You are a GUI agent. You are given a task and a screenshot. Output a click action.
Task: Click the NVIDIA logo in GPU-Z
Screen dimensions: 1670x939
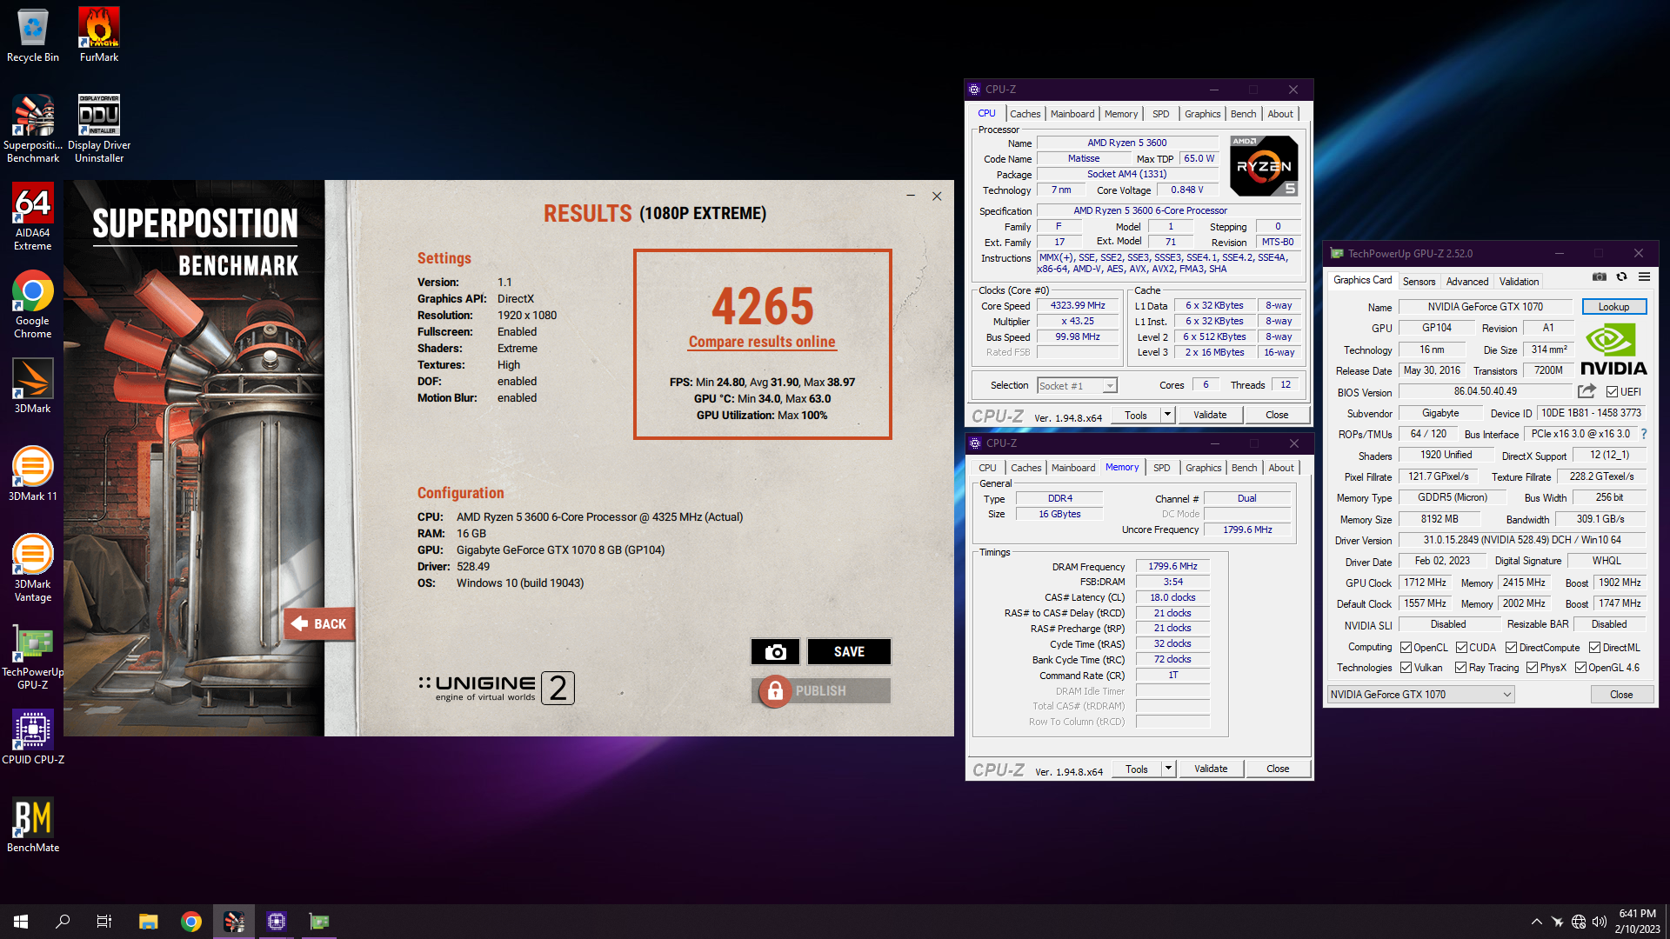pyautogui.click(x=1613, y=350)
